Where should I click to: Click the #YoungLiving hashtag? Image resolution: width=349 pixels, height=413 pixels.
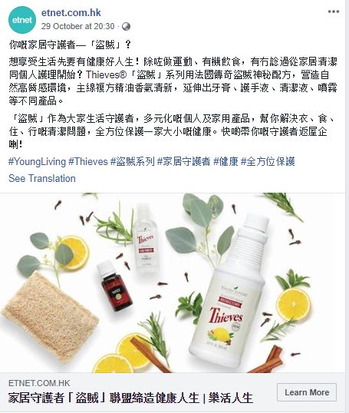[x=37, y=161]
